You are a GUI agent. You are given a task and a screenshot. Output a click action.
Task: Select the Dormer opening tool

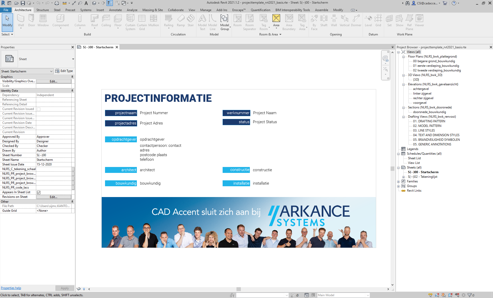tap(356, 21)
